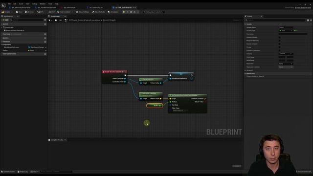Open Details panel settings icon
The width and height of the screenshot is (313, 176).
(x=311, y=20)
